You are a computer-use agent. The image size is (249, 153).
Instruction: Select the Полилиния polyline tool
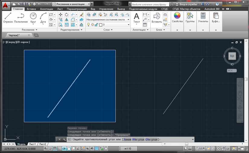pyautogui.click(x=21, y=18)
